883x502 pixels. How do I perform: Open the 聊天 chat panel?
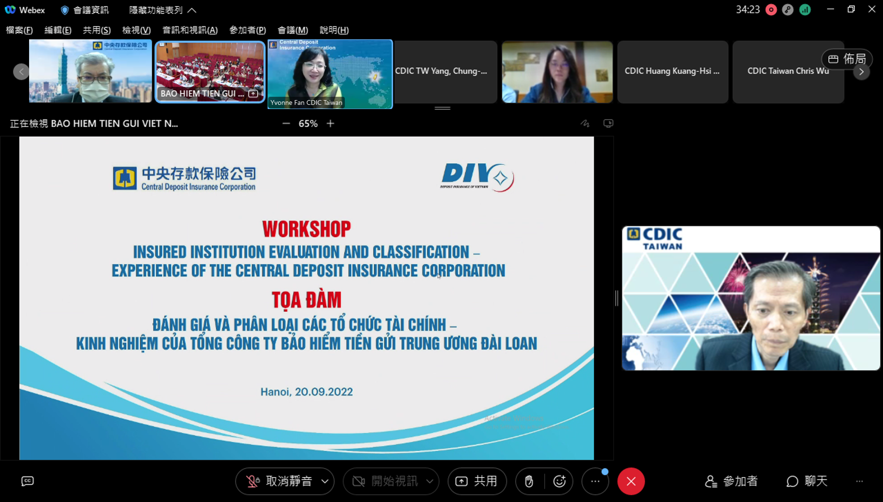tap(807, 481)
